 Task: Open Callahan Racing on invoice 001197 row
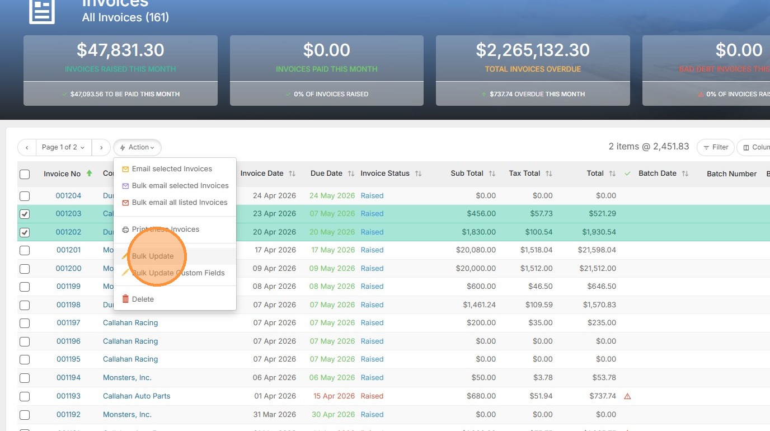coord(130,323)
